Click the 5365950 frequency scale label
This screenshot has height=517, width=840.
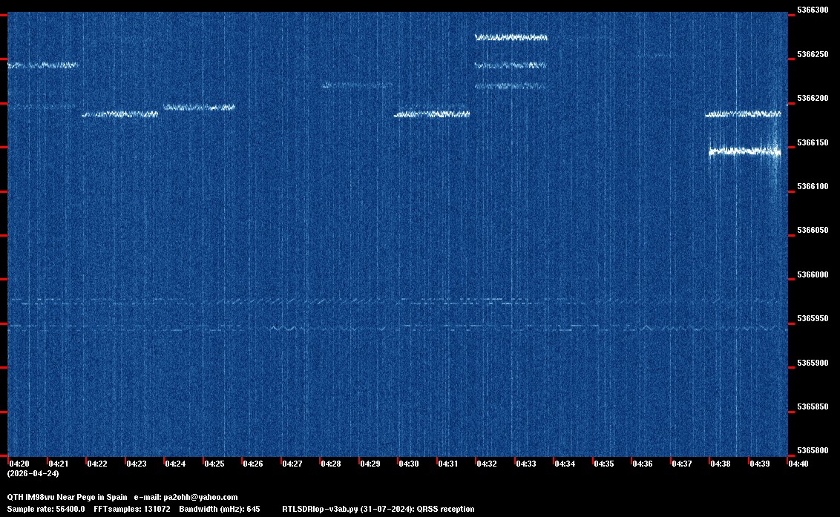tap(812, 319)
